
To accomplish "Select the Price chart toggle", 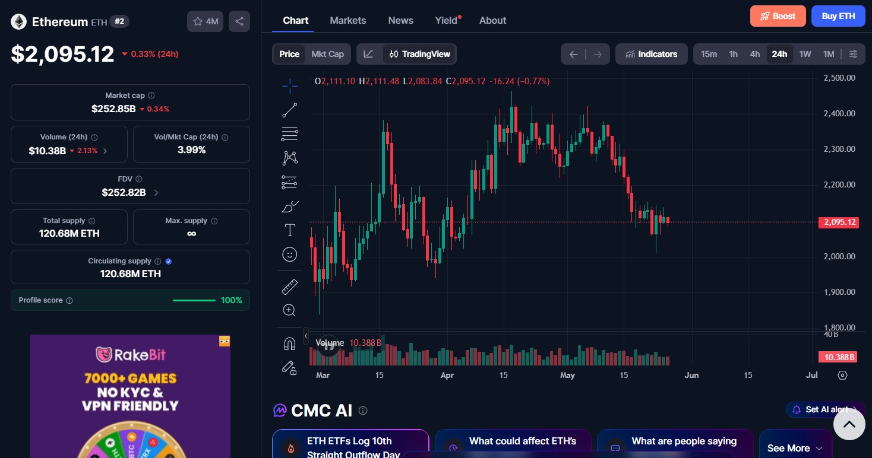I will tap(289, 54).
